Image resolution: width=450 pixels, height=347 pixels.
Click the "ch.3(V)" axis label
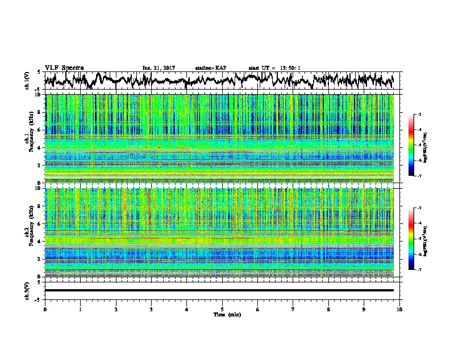27,291
